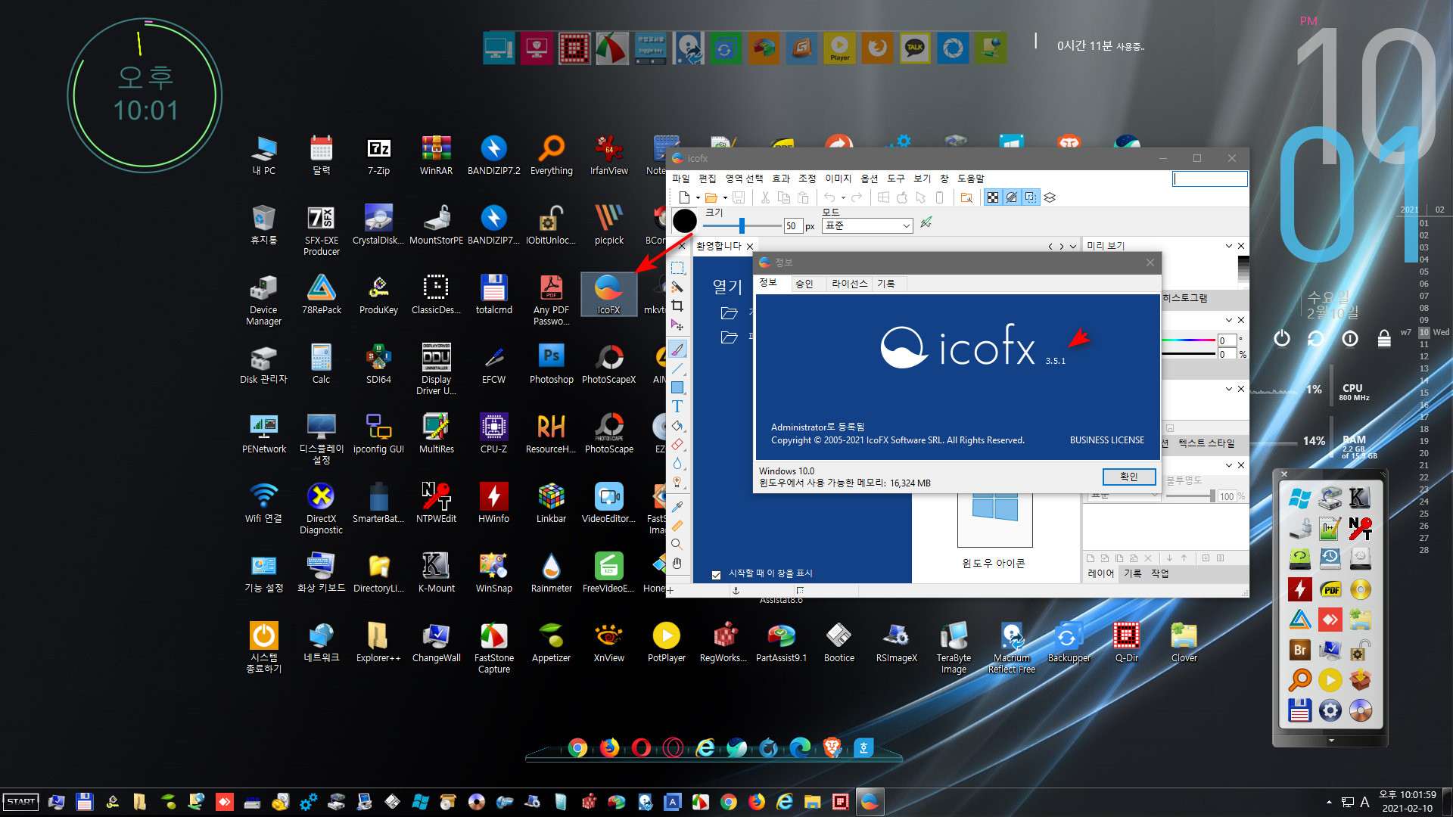Collapse the layers panel chevron next to 불투명도
1453x817 pixels.
(1228, 465)
